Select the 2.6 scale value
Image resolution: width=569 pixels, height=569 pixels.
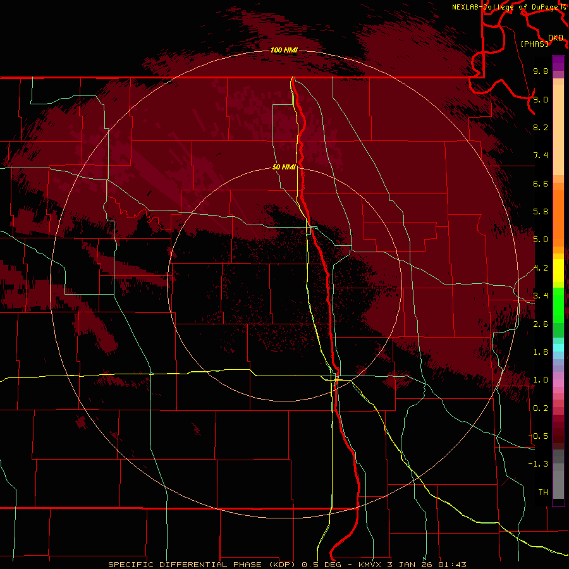click(541, 324)
